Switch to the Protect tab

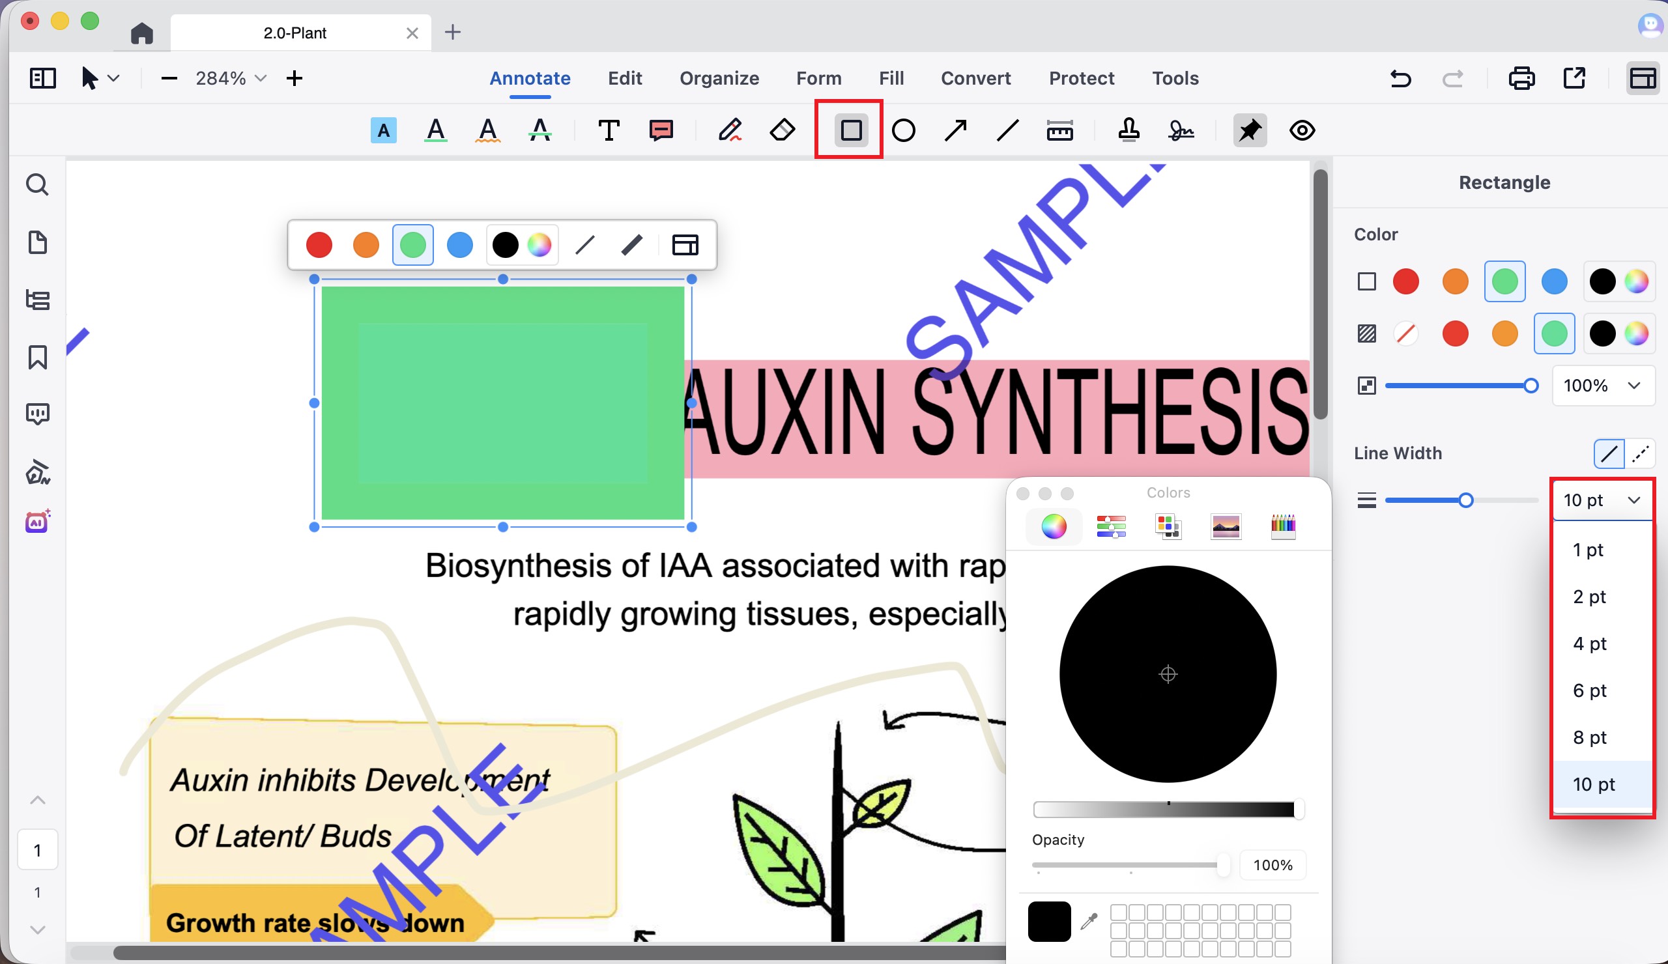point(1082,78)
